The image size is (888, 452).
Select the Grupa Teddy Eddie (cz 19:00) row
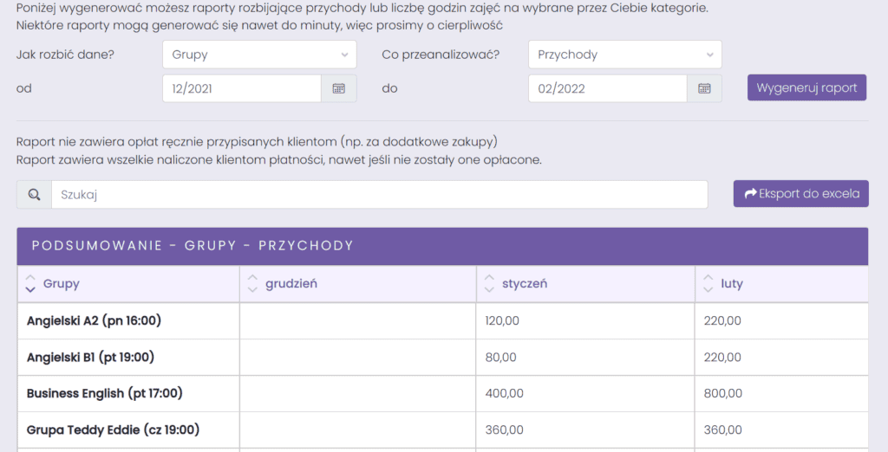pyautogui.click(x=442, y=430)
